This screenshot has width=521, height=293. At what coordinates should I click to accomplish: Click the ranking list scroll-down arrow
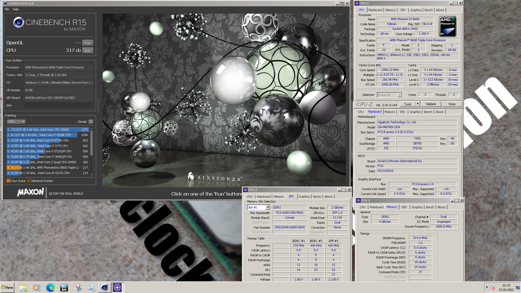pos(91,174)
